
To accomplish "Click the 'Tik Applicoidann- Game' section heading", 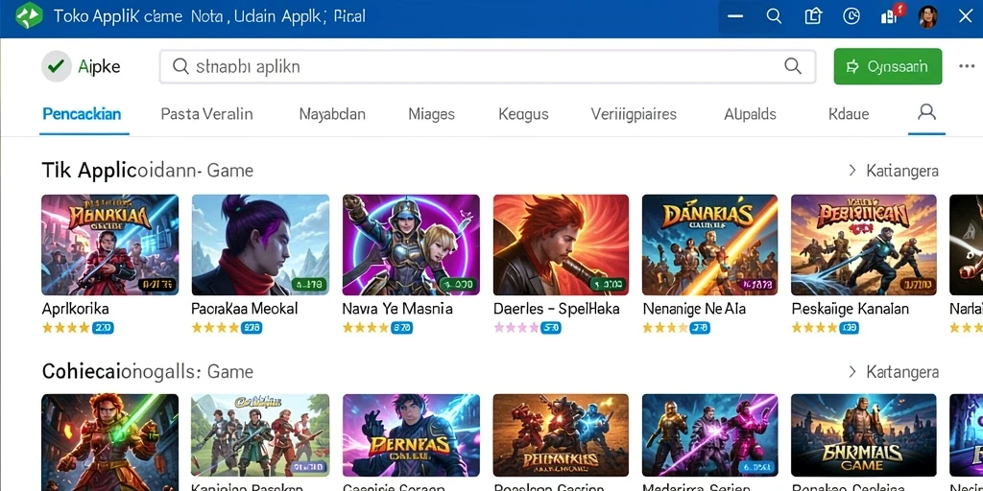I will 147,171.
